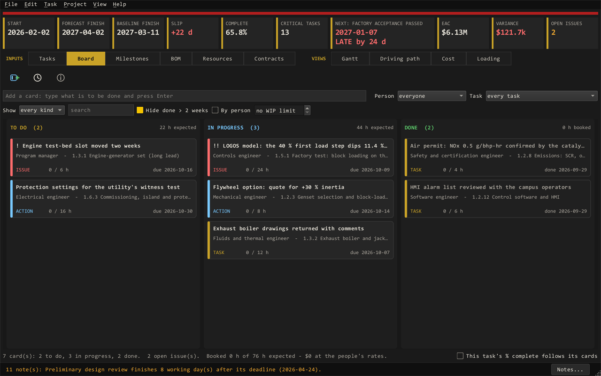The height and width of the screenshot is (376, 601).
Task: Go to the Contracts tab
Action: pyautogui.click(x=269, y=59)
